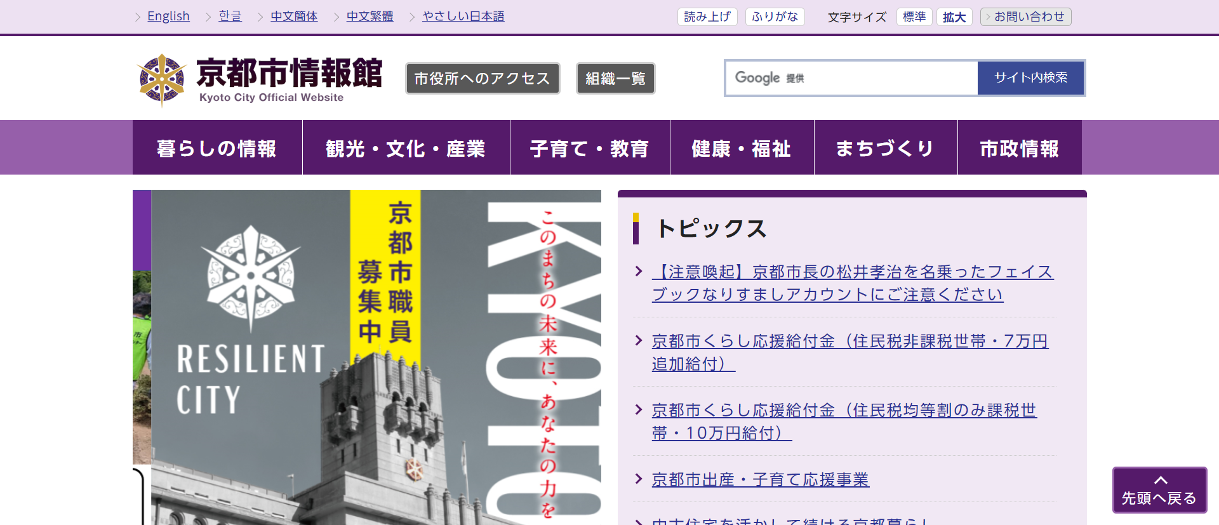Open the 健康・福祉 menu
The height and width of the screenshot is (525, 1219).
click(x=742, y=147)
